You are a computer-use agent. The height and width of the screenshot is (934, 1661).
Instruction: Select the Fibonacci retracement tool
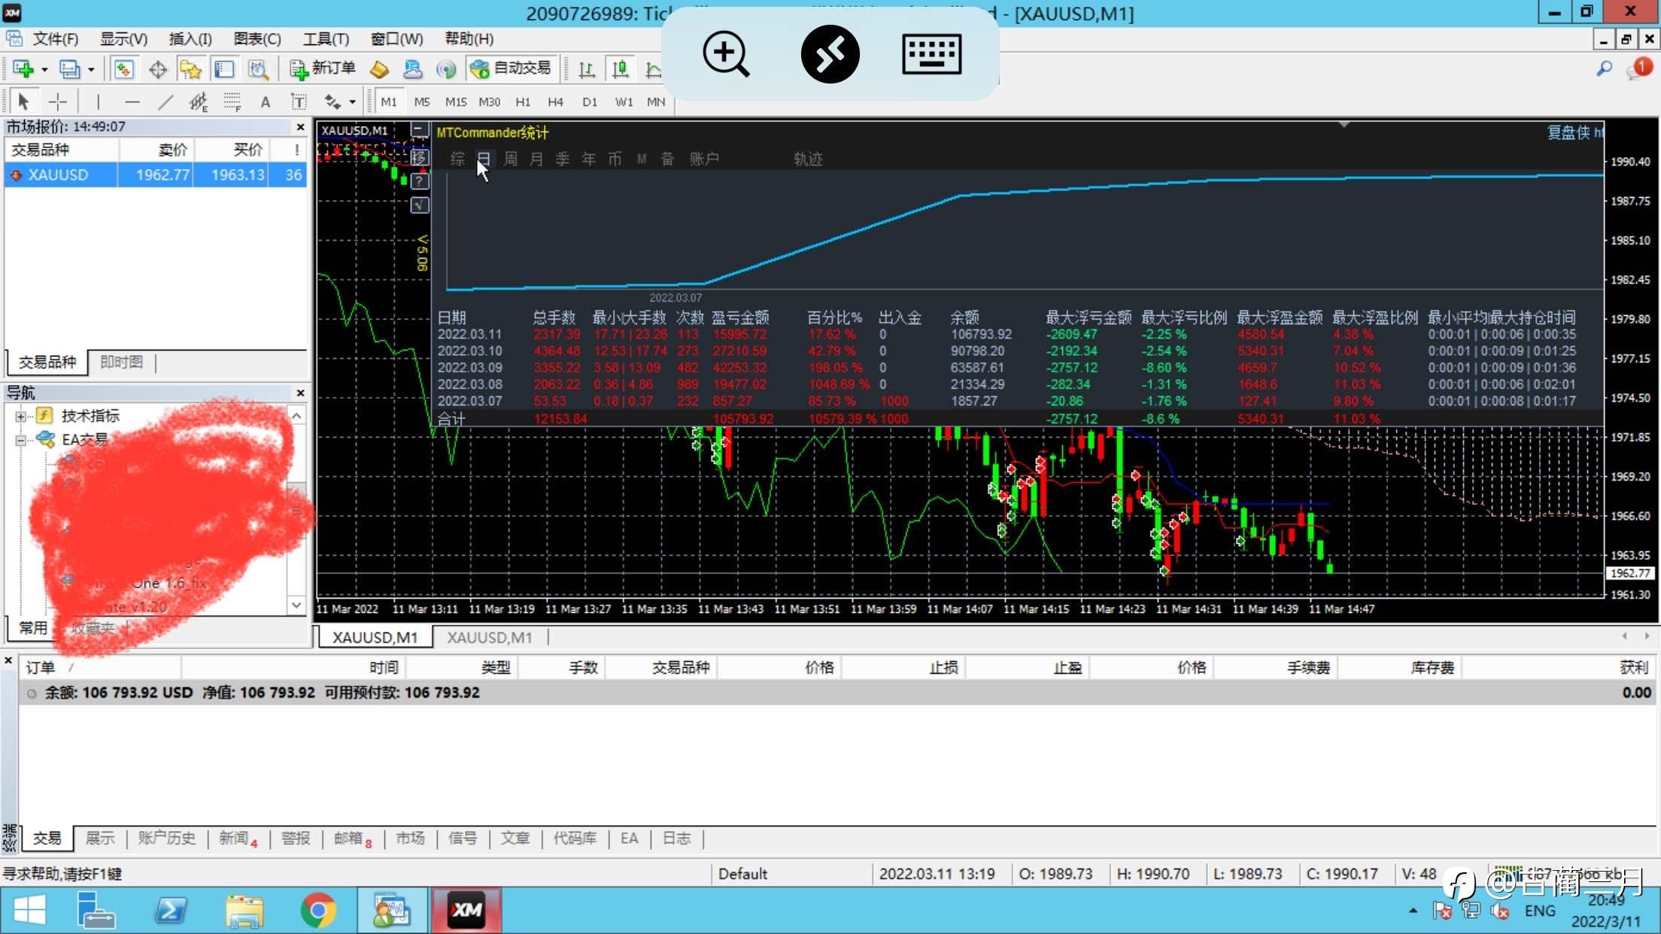(x=232, y=102)
